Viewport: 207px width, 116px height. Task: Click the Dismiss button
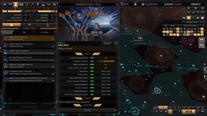pyautogui.click(x=107, y=43)
